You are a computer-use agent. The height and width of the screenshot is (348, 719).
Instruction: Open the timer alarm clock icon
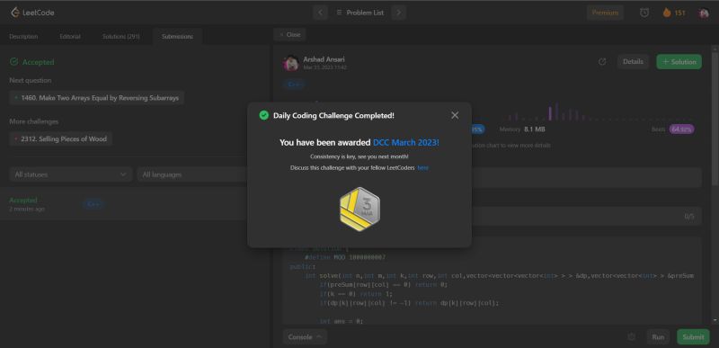pyautogui.click(x=644, y=13)
